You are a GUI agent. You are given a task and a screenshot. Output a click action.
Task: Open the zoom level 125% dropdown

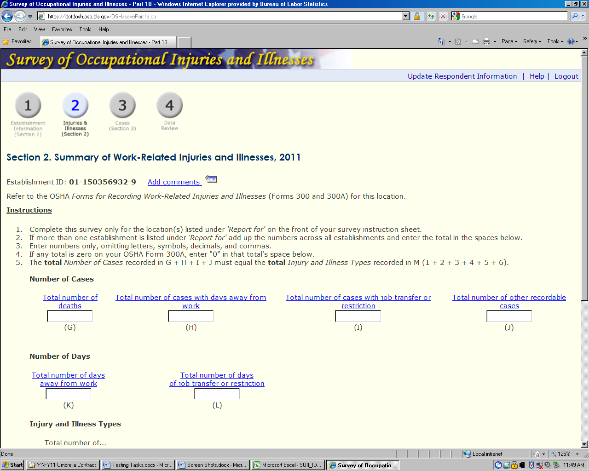577,454
